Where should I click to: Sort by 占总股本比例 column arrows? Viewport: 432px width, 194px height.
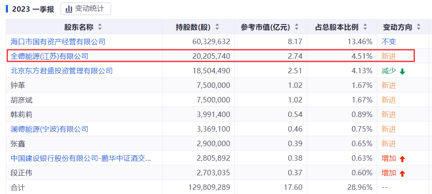[x=365, y=27]
